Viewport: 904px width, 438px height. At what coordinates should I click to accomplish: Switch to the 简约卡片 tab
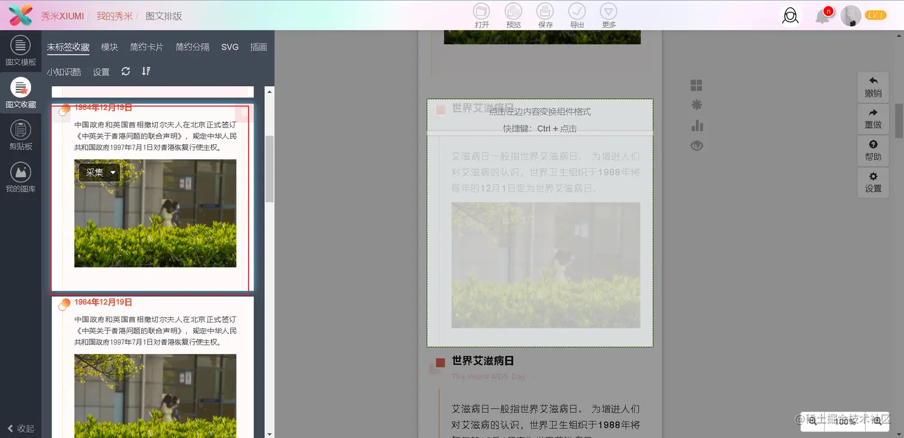point(146,47)
